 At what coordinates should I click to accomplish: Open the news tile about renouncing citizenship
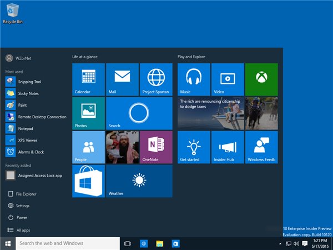coord(211,113)
